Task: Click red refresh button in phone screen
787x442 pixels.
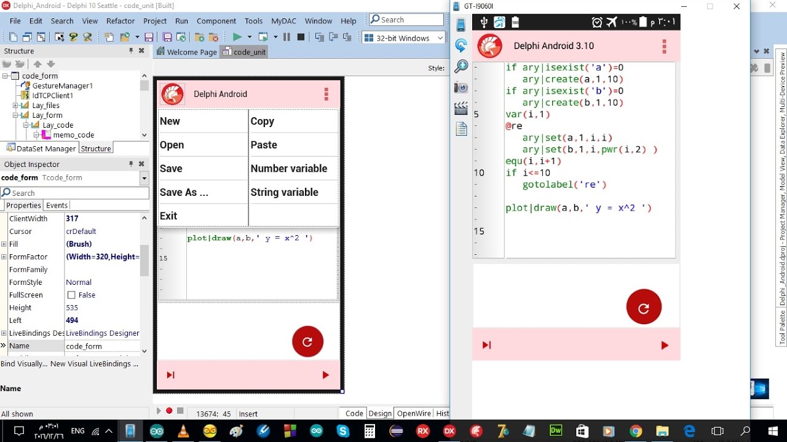Action: point(644,306)
